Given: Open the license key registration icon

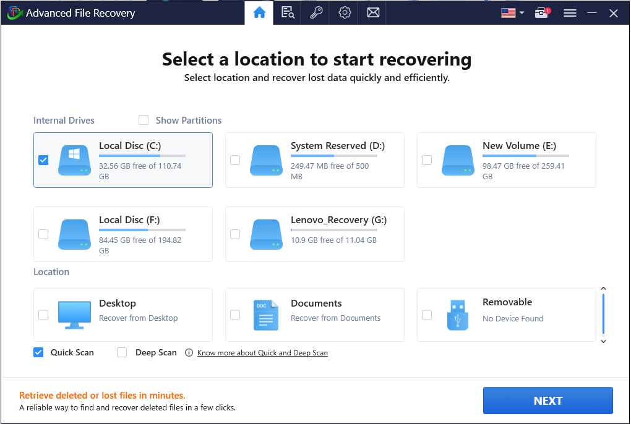Looking at the screenshot, I should tap(315, 12).
